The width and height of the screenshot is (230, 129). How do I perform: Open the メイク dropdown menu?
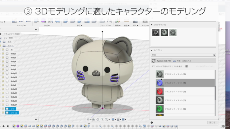(x=145, y=25)
